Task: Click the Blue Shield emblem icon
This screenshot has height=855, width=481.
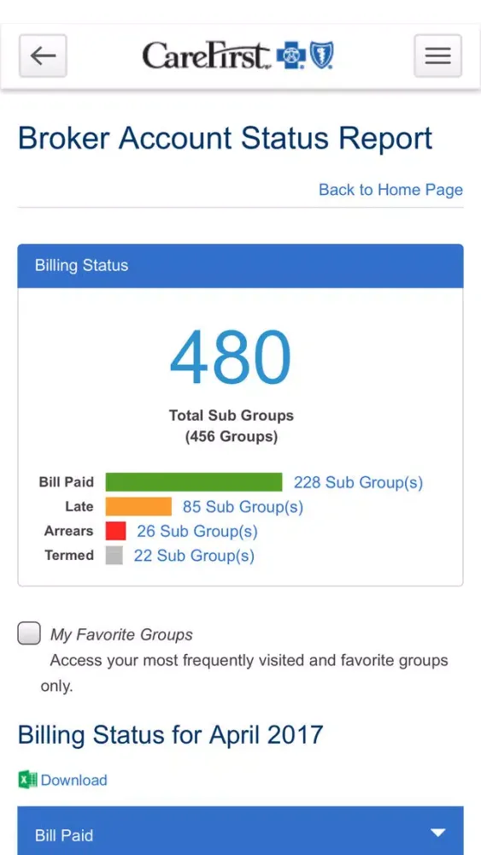Action: [x=322, y=56]
